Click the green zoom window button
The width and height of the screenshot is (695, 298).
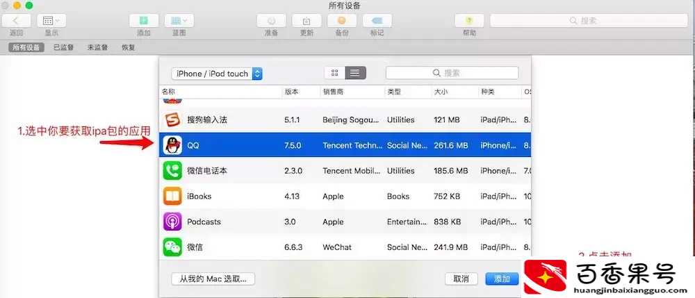tap(29, 6)
